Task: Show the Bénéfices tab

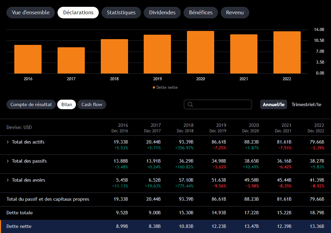Action: coord(201,13)
